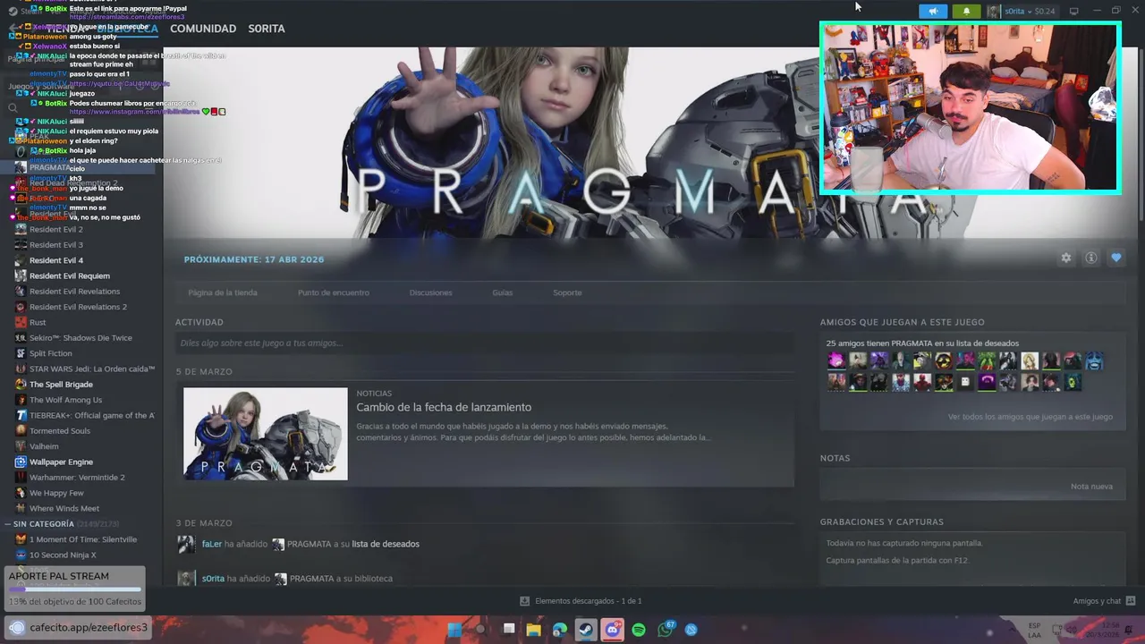
Task: Open the S0RITA profile menu
Action: click(267, 29)
